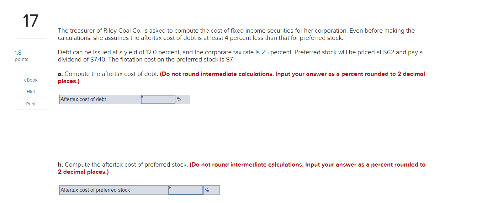Click the blue flag marker in the preferred stock field
The height and width of the screenshot is (203, 482).
tap(170, 188)
